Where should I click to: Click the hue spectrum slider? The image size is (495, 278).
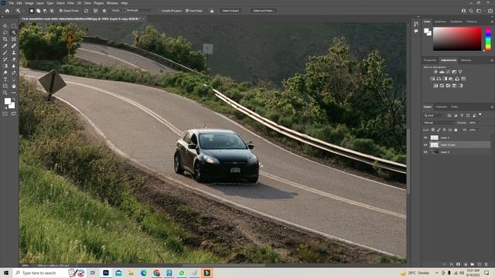point(488,39)
